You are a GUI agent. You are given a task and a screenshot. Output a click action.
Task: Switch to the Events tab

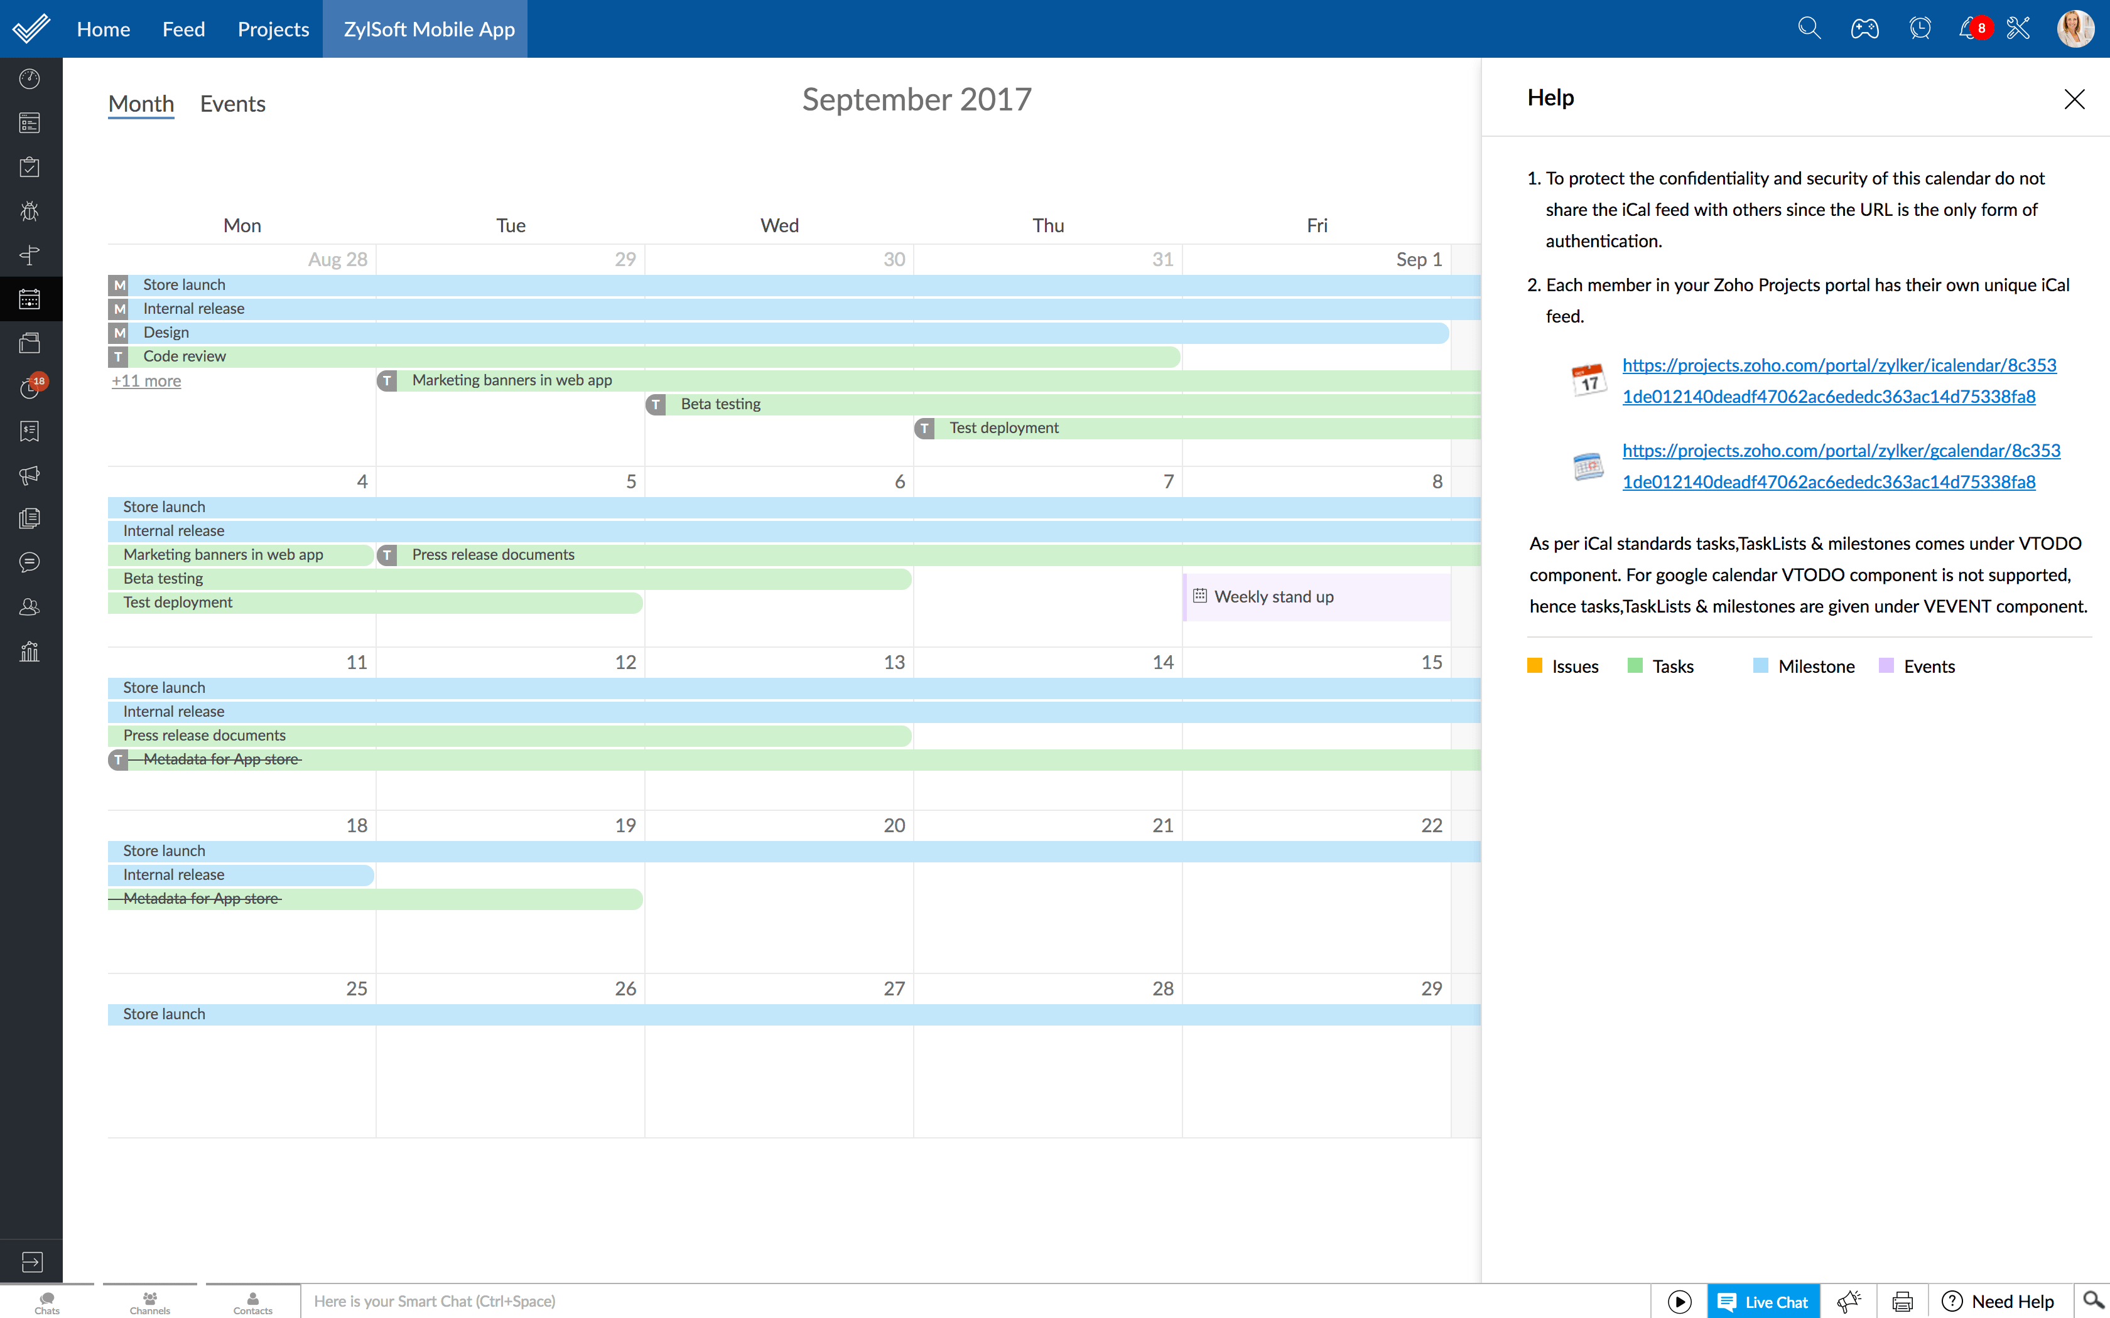pyautogui.click(x=232, y=104)
